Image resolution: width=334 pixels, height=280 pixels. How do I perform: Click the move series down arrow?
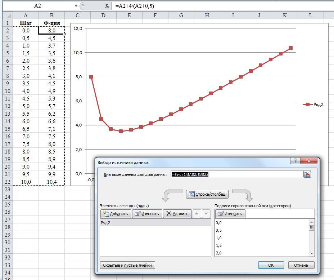pos(206,214)
